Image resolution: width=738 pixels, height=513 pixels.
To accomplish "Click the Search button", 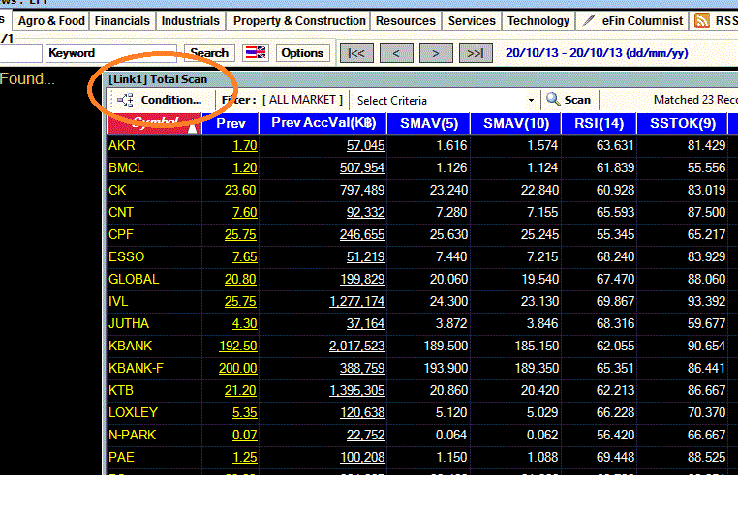I will pos(209,52).
